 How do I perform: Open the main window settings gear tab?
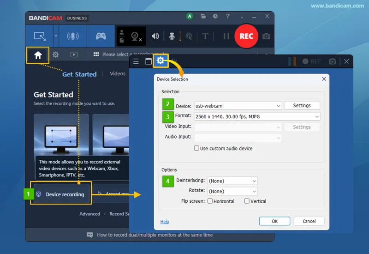(55, 54)
